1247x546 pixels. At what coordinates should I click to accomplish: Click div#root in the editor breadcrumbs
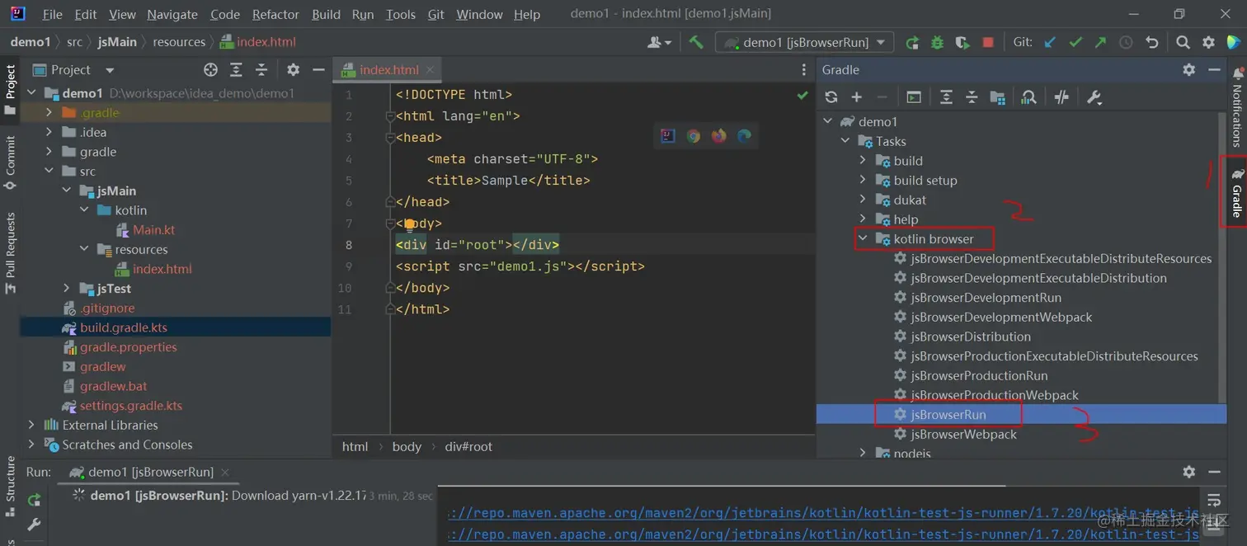click(468, 446)
